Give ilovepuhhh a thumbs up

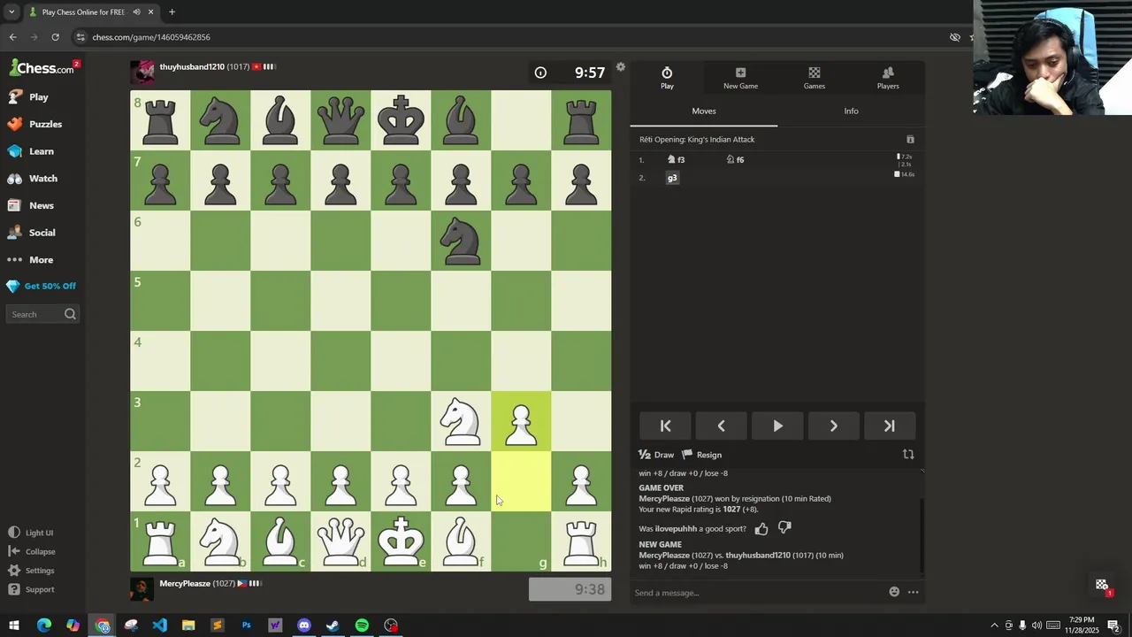761,529
